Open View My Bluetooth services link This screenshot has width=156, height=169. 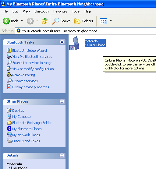(32, 57)
